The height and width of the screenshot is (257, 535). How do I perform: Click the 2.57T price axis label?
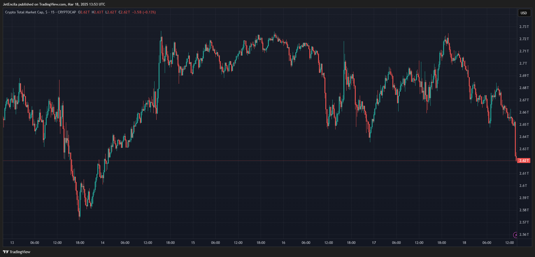[524, 222]
